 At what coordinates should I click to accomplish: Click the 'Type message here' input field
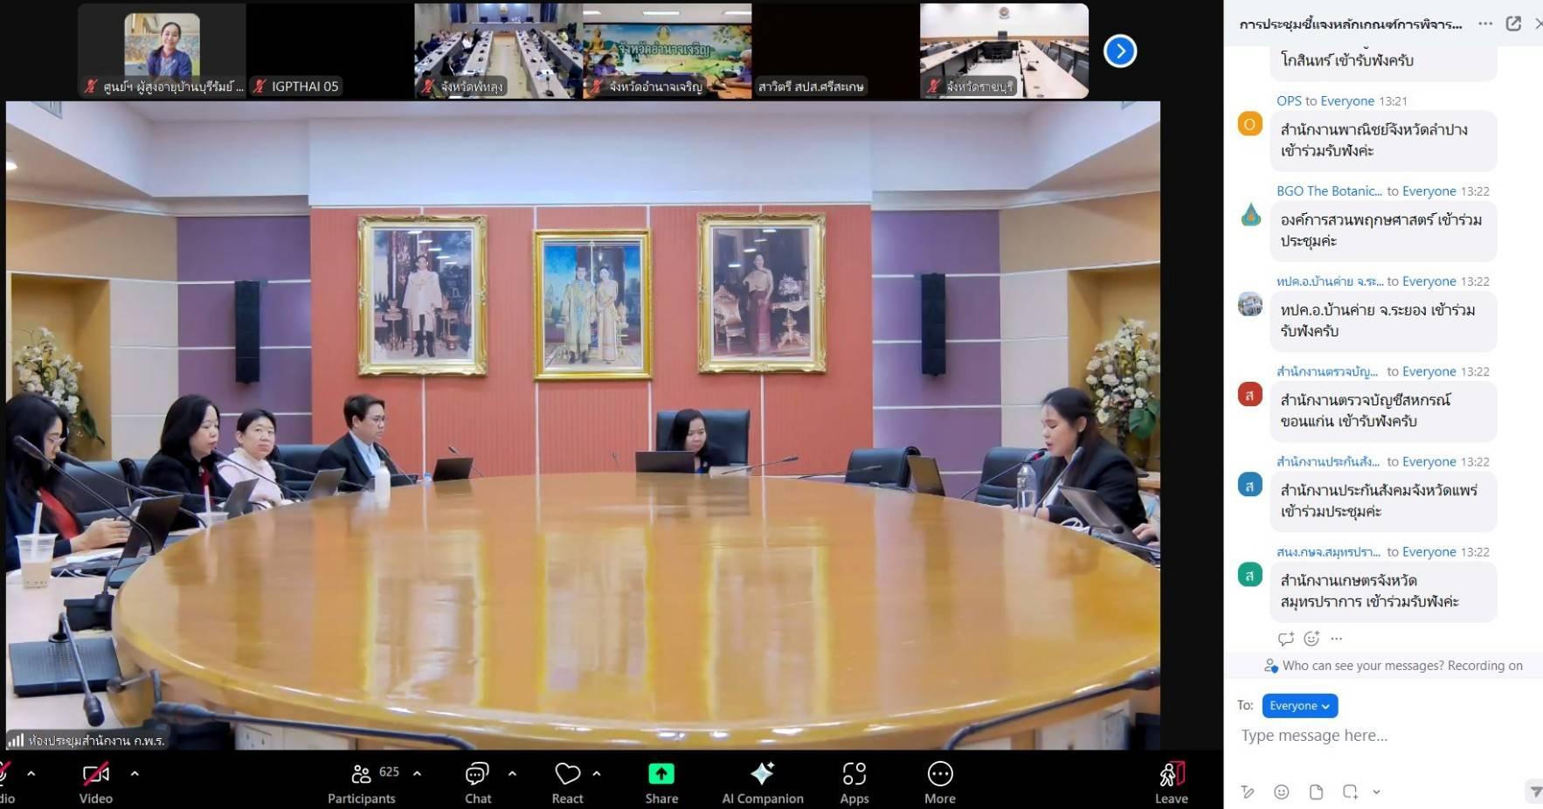1380,736
